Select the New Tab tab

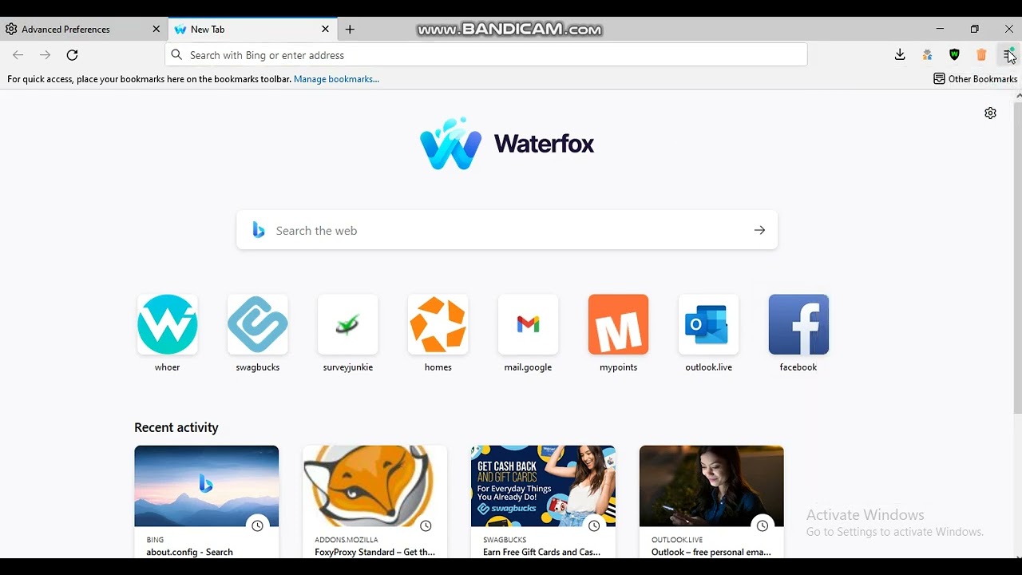click(253, 30)
